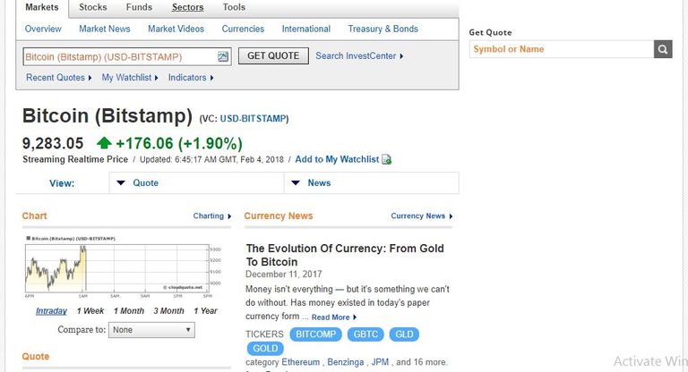This screenshot has width=688, height=372.
Task: Click the arrow beside Search InvestCenter
Action: pyautogui.click(x=401, y=56)
